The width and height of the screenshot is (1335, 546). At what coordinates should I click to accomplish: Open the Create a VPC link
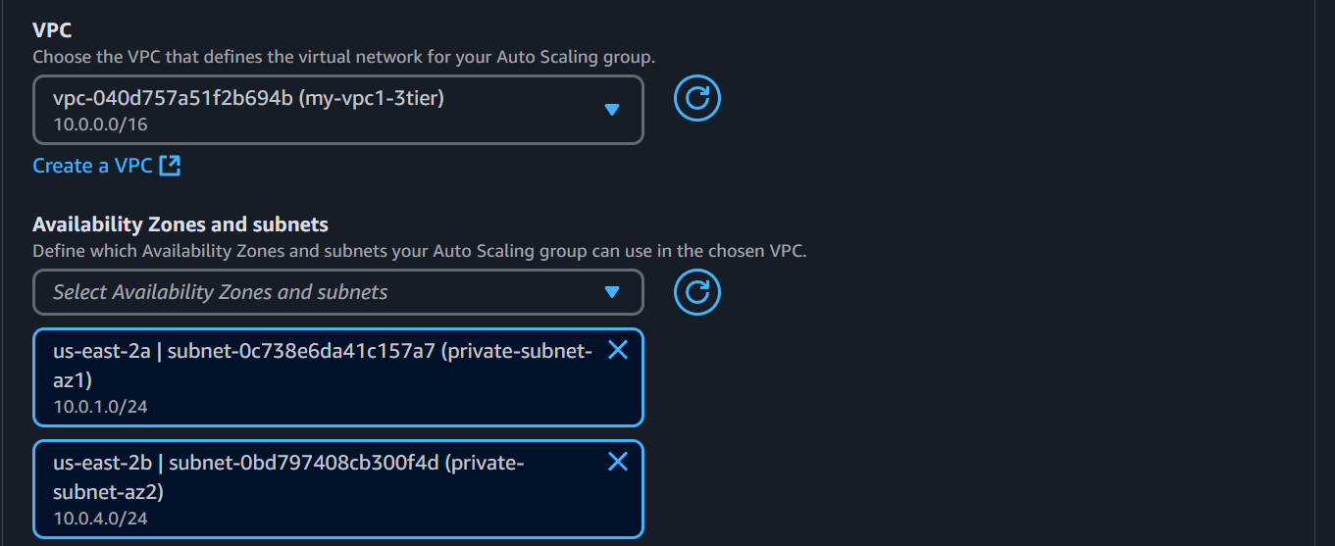tap(92, 166)
